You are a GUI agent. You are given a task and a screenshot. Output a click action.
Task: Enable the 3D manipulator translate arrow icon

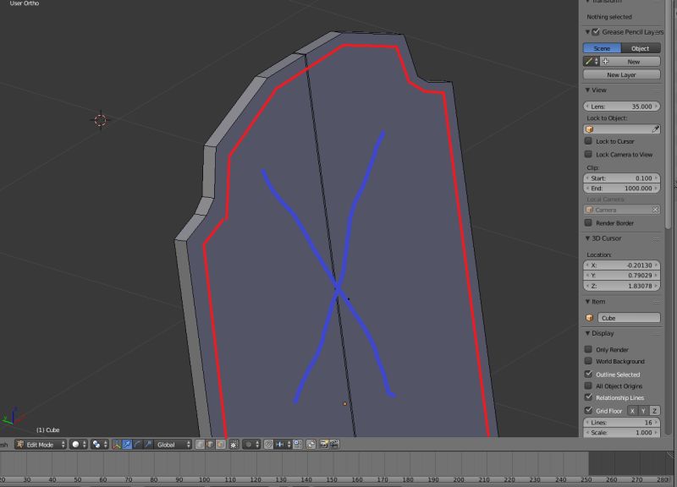coord(127,443)
